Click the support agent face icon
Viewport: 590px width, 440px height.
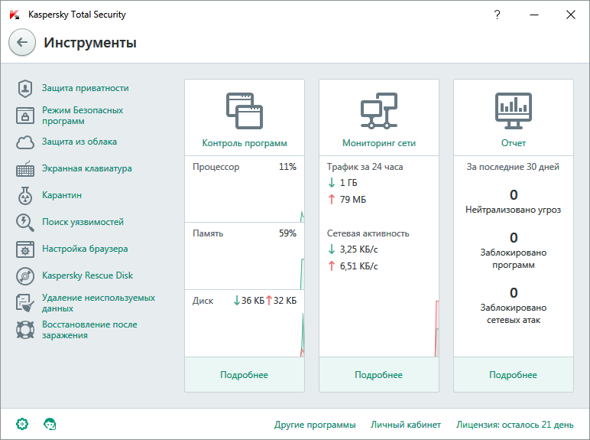point(50,424)
